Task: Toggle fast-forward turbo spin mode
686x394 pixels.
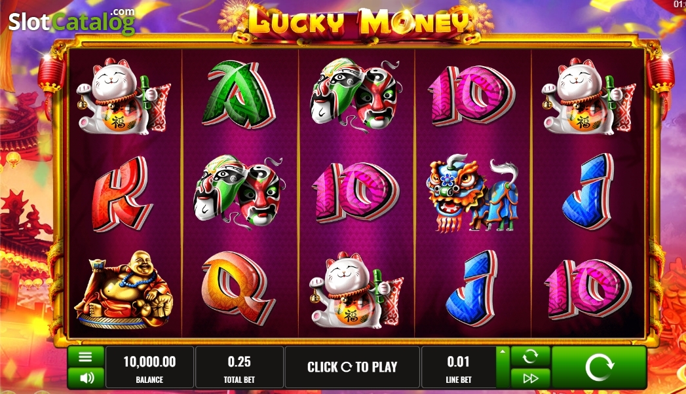Action: pos(530,378)
